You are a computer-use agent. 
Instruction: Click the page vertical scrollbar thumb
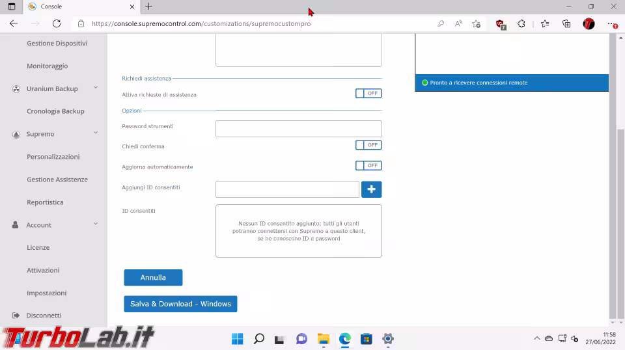[620, 223]
